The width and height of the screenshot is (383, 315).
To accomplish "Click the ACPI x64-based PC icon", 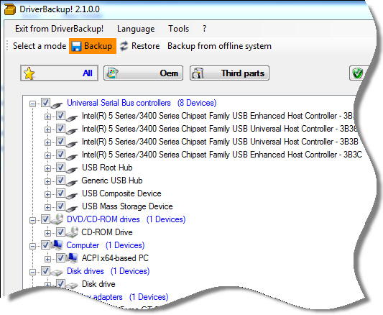I will [73, 257].
